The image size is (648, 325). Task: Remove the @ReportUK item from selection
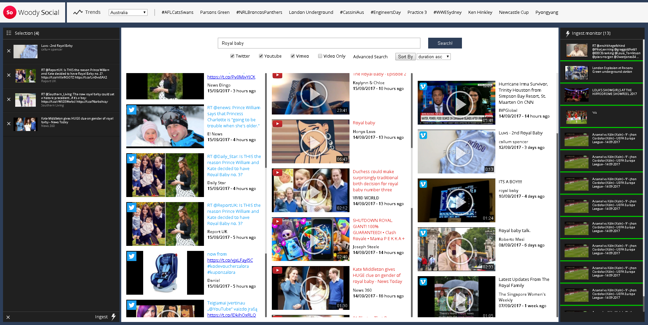[x=9, y=75]
